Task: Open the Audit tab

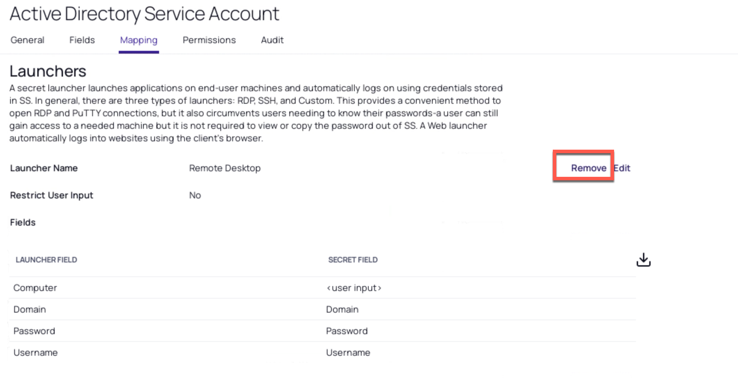Action: [272, 40]
